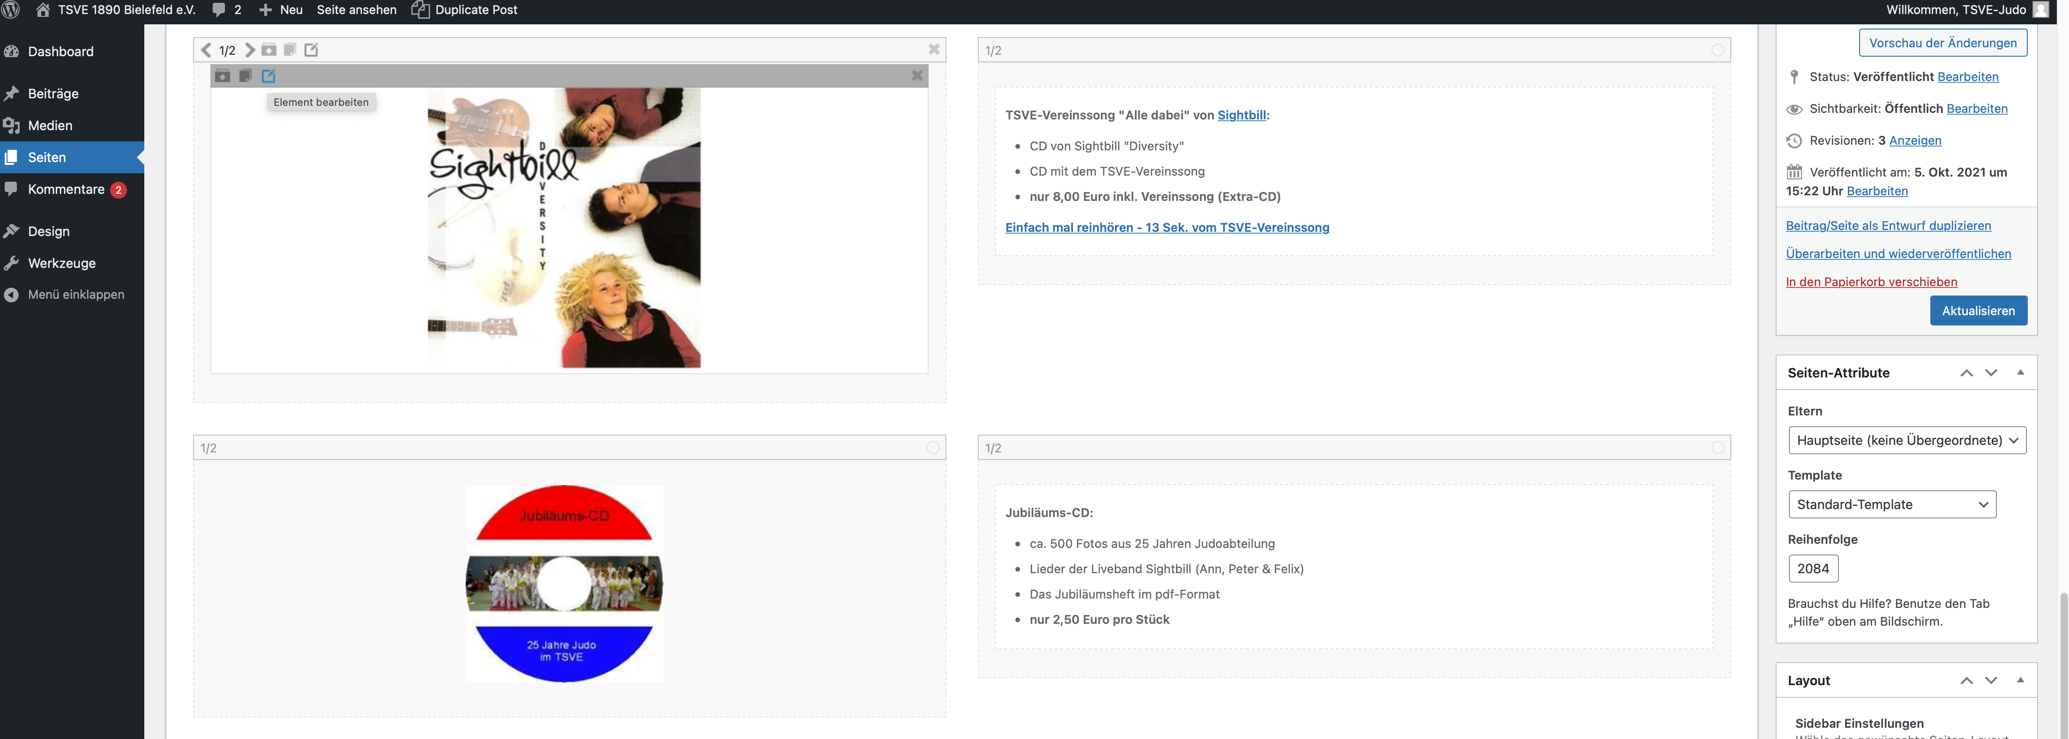The height and width of the screenshot is (739, 2069).
Task: Open Medien in the sidebar
Action: [x=50, y=126]
